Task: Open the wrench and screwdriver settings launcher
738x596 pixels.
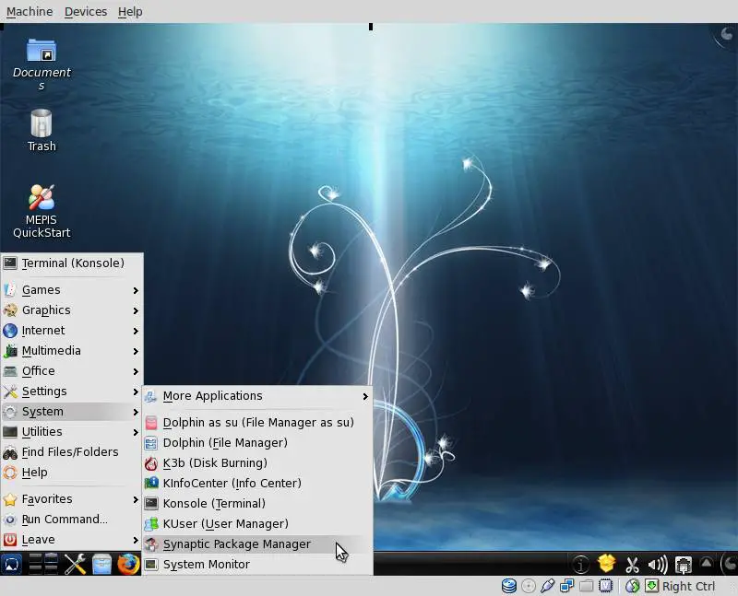Action: [75, 564]
